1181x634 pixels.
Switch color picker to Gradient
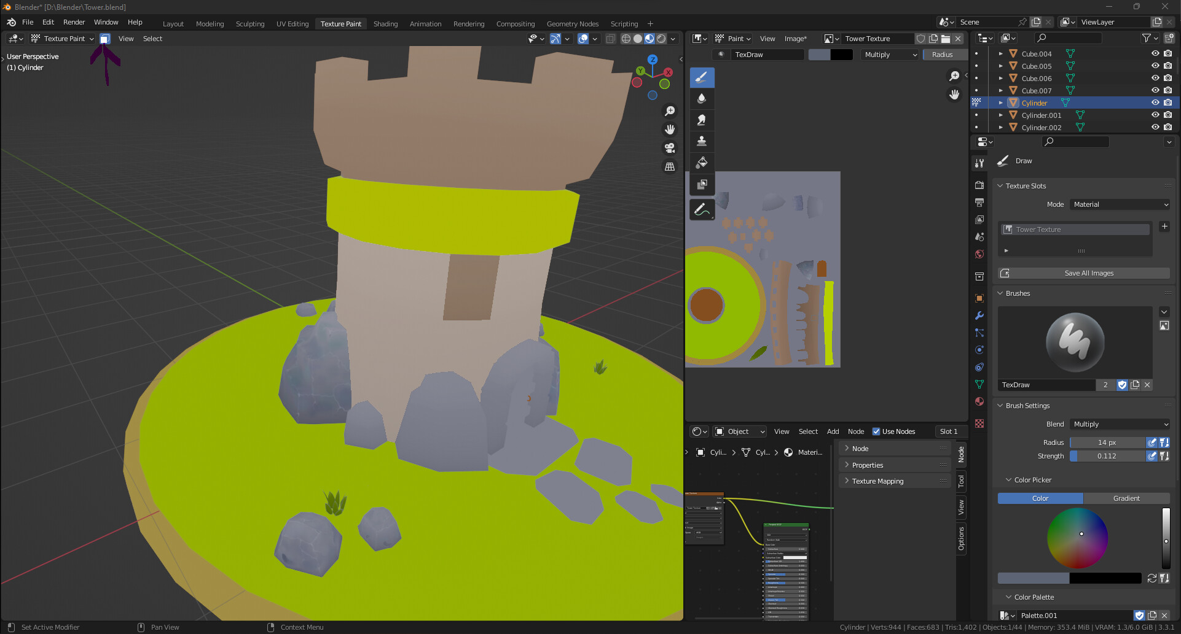1126,498
